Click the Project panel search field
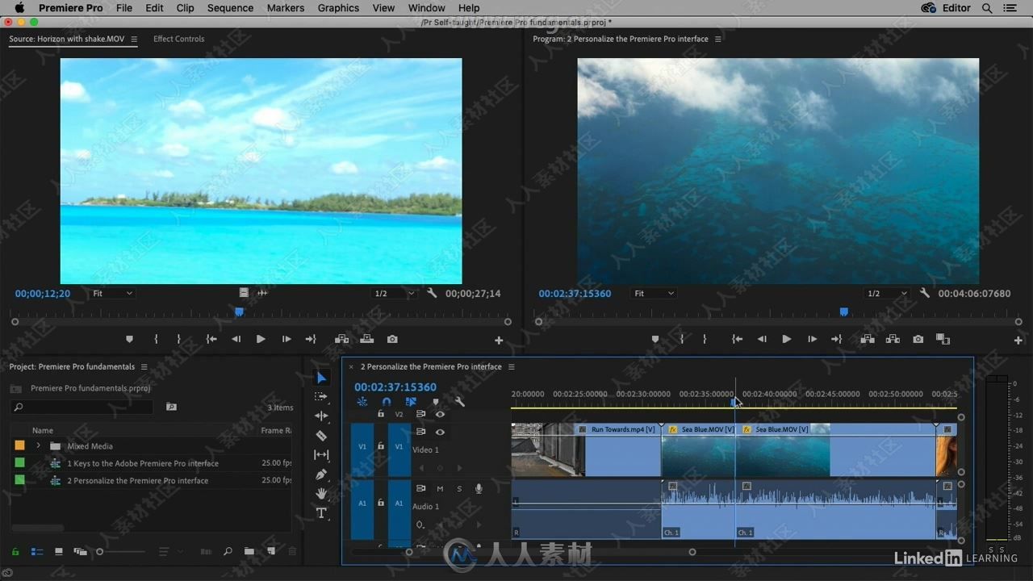Viewport: 1033px width, 581px height. pyautogui.click(x=82, y=408)
